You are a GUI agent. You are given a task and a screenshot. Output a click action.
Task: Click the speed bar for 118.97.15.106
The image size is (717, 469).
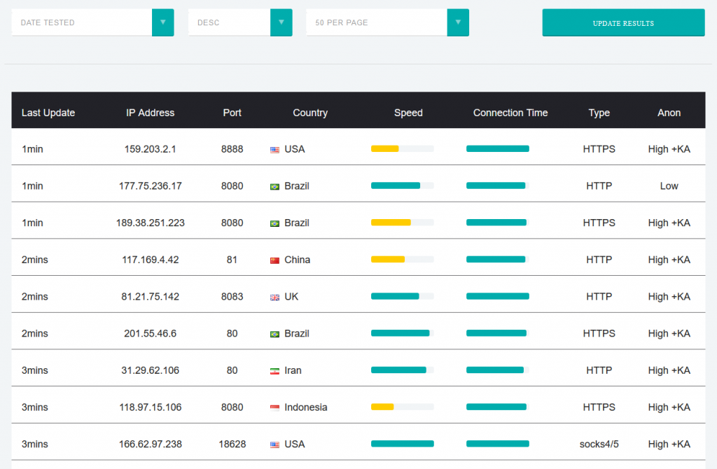(403, 407)
